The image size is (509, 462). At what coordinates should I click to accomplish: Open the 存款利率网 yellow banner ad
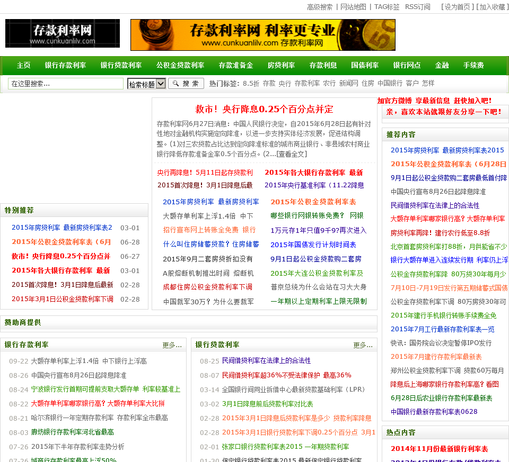[263, 35]
